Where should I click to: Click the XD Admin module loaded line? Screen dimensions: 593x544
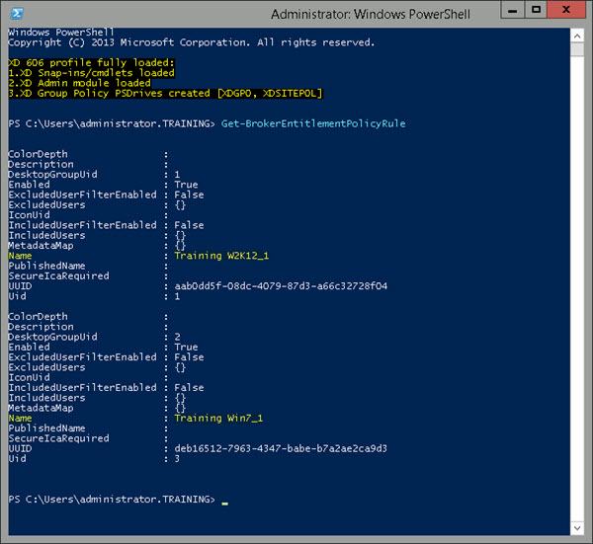pos(80,83)
